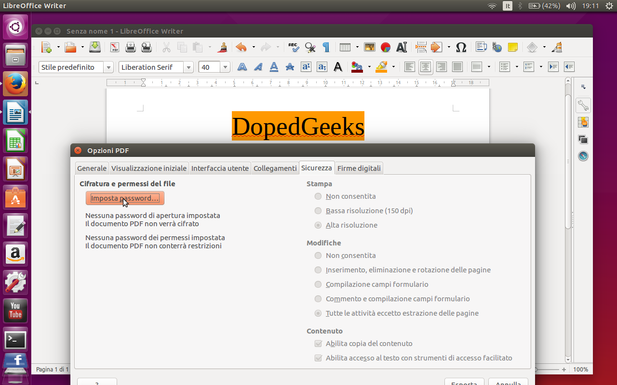Open Print Preview from the toolbar
Viewport: 617px width, 385px height.
[147, 47]
